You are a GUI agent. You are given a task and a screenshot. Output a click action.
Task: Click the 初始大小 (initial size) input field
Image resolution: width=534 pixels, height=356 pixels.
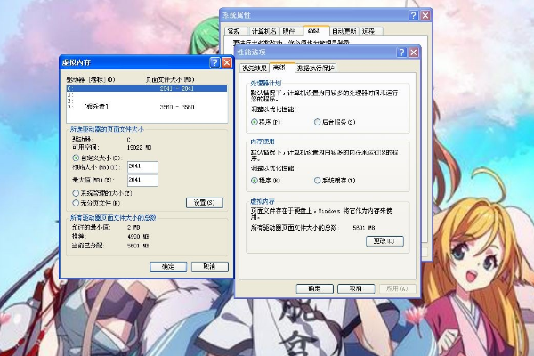(x=142, y=167)
